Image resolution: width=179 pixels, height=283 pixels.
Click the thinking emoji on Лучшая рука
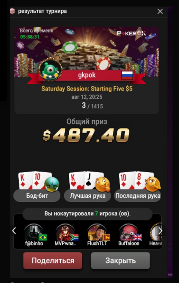(102, 184)
